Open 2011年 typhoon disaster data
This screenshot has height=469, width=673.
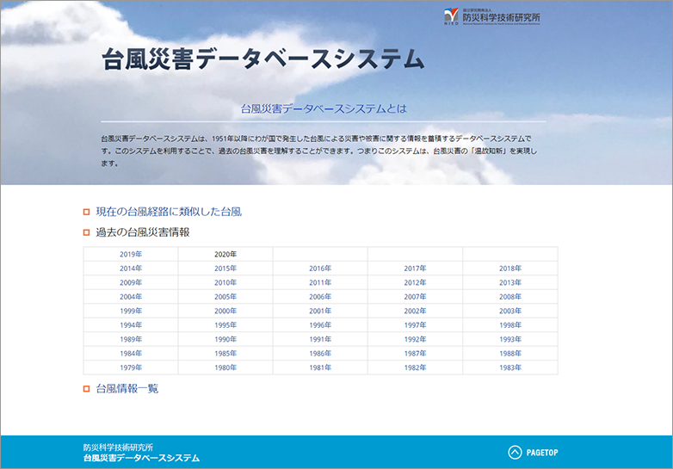click(x=320, y=282)
